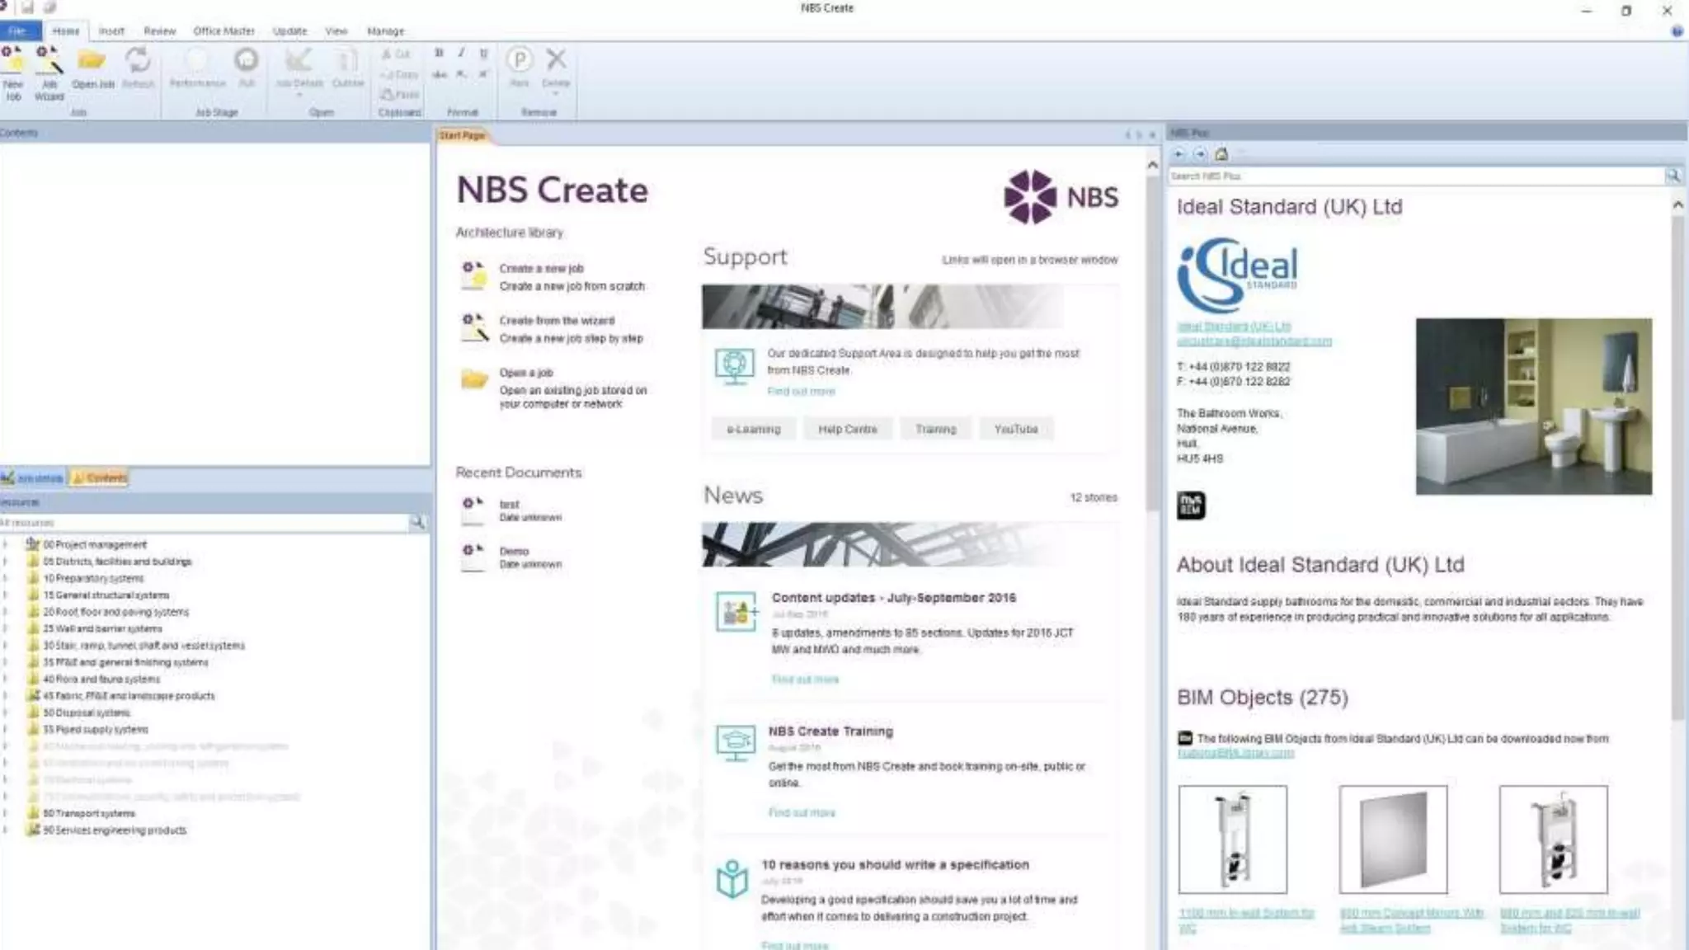The image size is (1689, 950).
Task: Toggle italic formatting in Format group
Action: coord(461,53)
